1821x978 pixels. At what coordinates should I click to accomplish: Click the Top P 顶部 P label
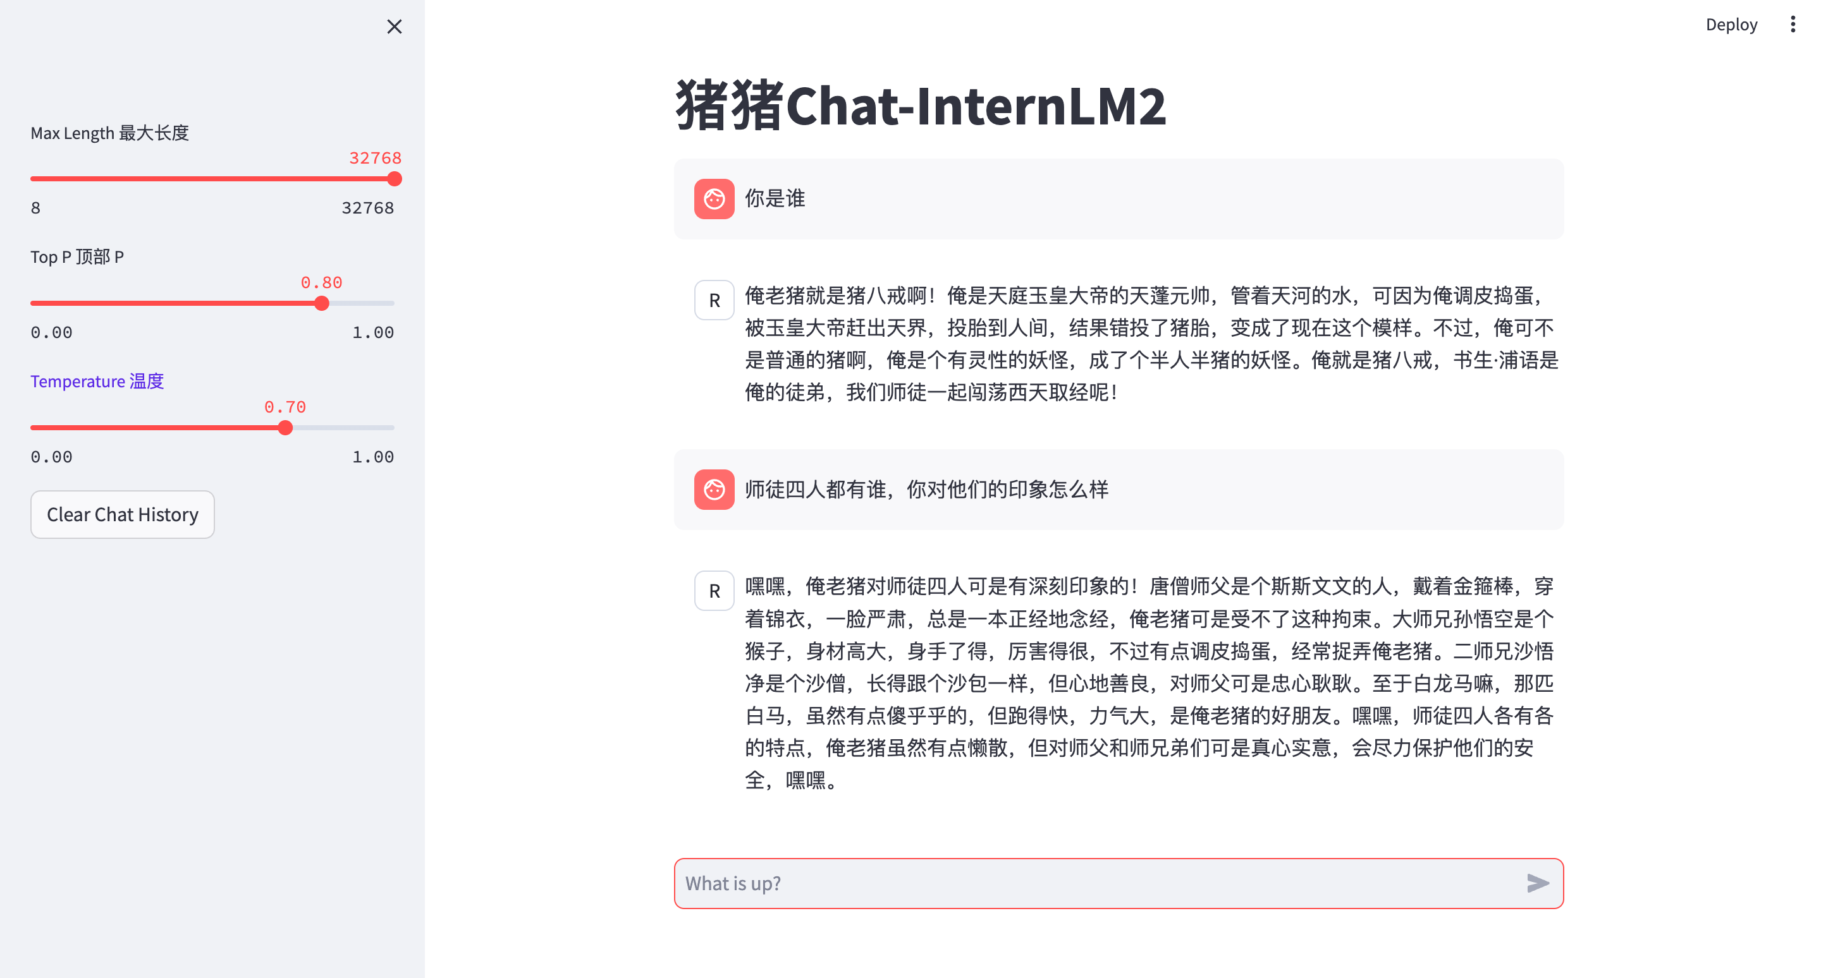point(77,257)
